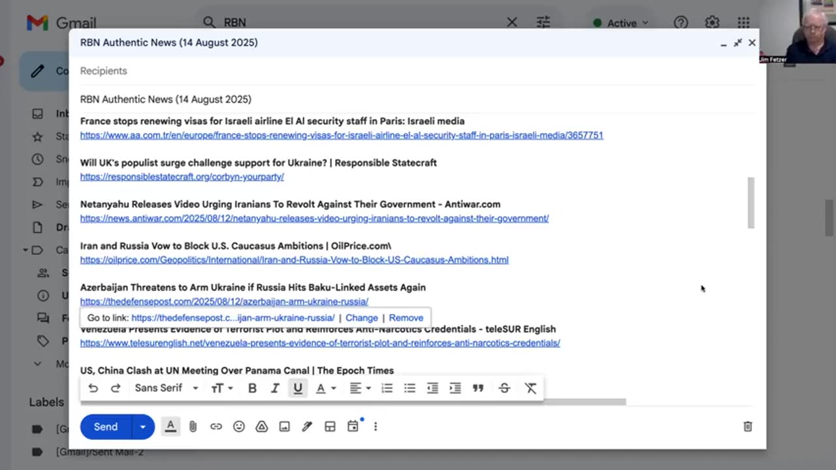This screenshot has width=836, height=470.
Task: Open Gmail settings gear
Action: (x=712, y=23)
